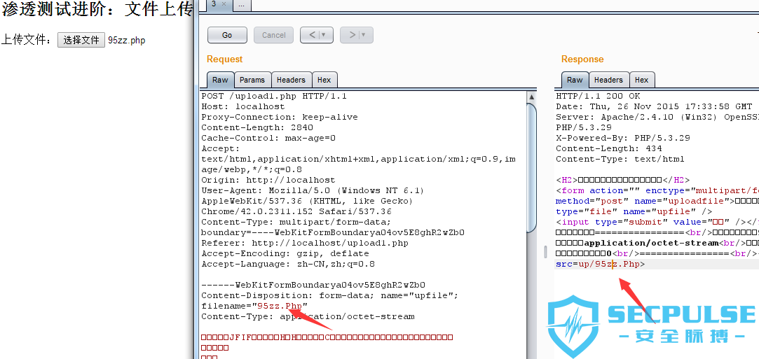Close Repeater tab 3 with its x
759x359 pixels.
click(x=223, y=4)
